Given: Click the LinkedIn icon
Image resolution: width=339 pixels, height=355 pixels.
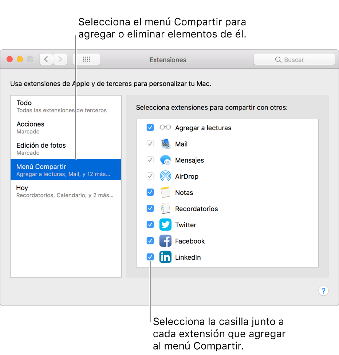Looking at the screenshot, I should click(x=165, y=257).
